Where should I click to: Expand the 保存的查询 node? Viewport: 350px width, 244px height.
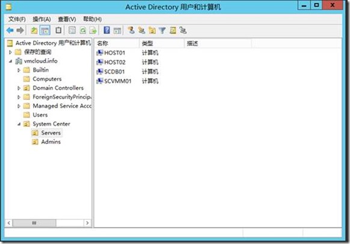point(10,52)
